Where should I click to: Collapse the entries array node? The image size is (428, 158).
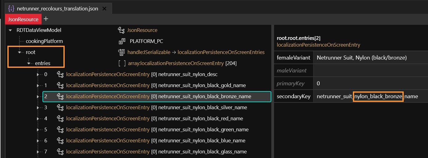[29, 63]
